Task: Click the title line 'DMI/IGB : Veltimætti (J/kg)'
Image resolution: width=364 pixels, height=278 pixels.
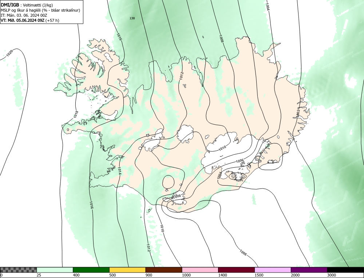Action: (27, 5)
